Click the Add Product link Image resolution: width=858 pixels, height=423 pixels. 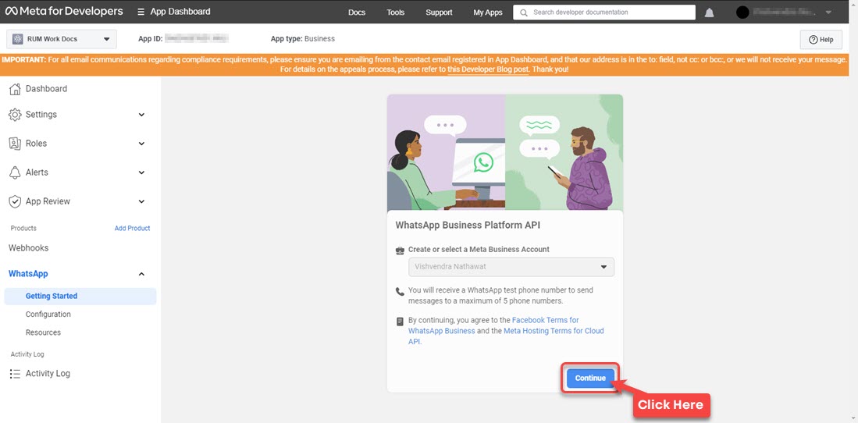(x=133, y=228)
